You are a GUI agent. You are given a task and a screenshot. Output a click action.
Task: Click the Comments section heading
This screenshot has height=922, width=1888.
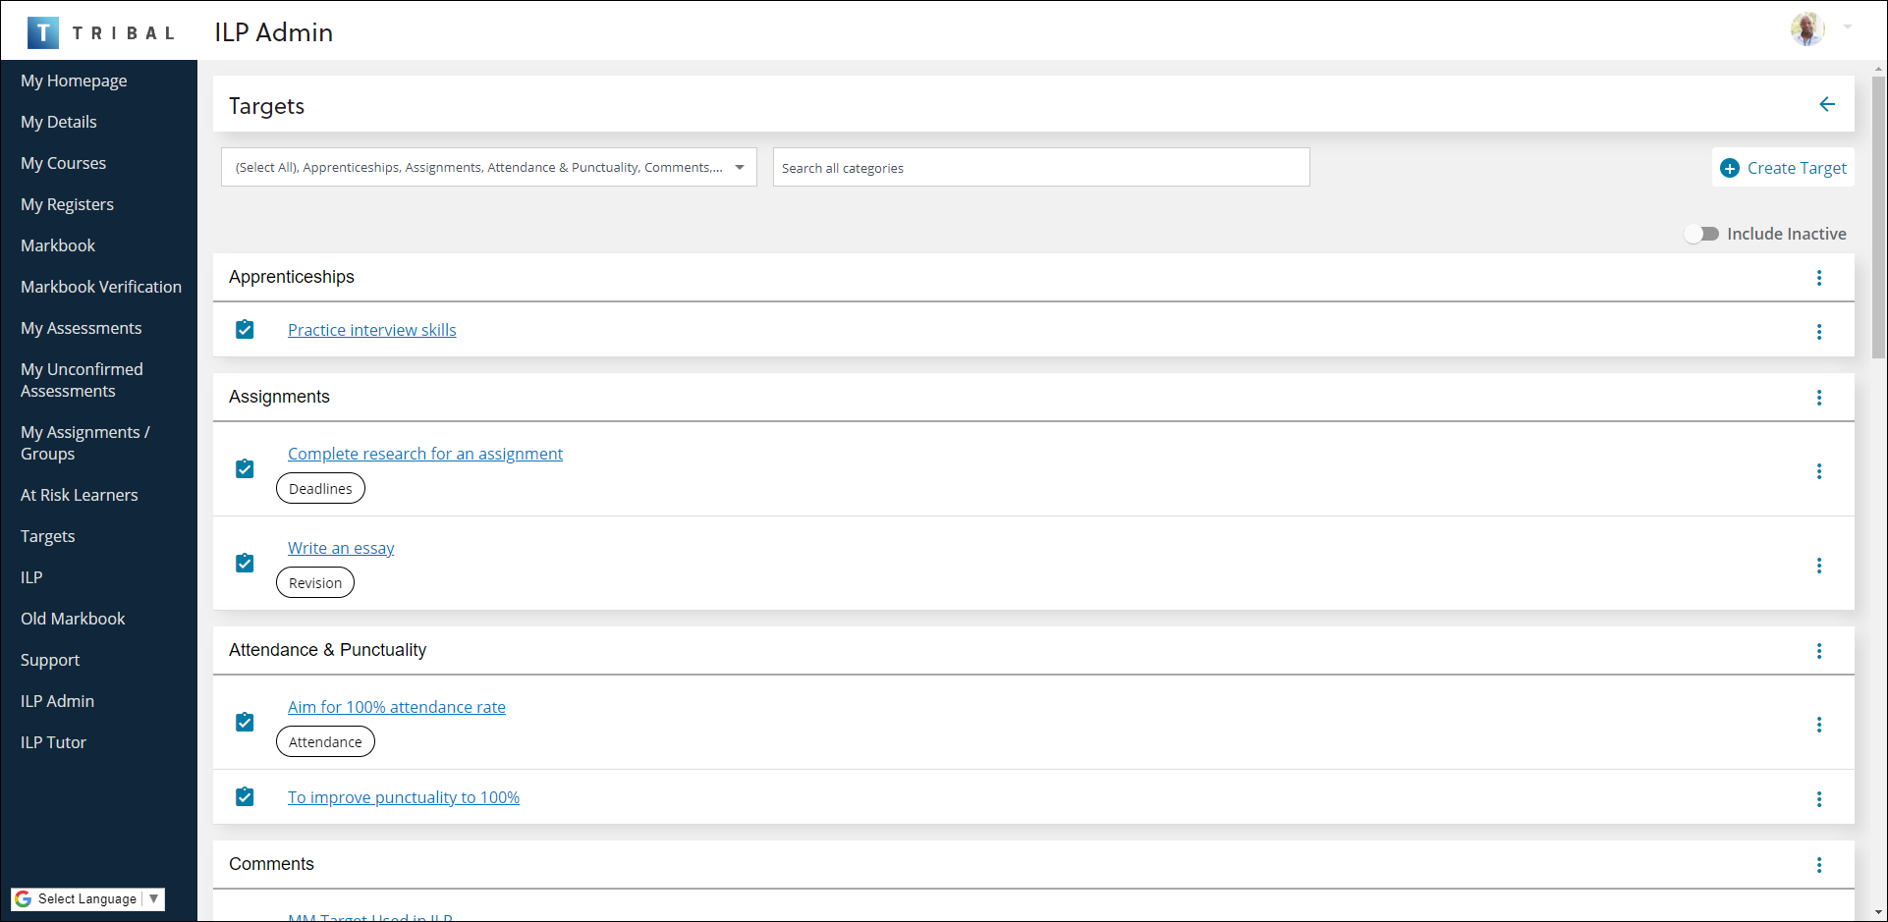(x=271, y=864)
